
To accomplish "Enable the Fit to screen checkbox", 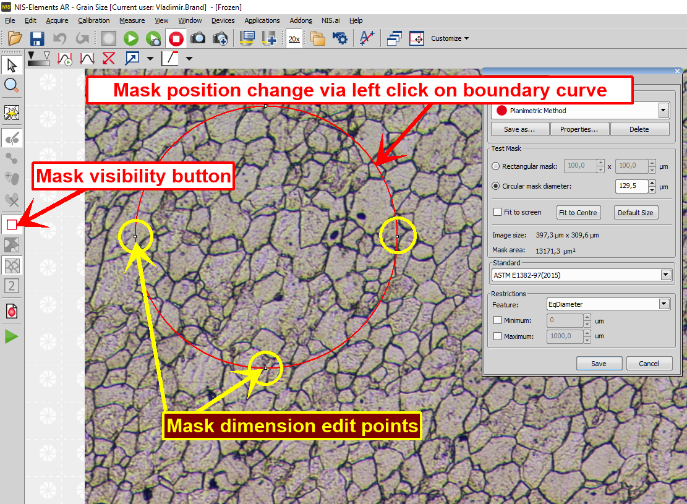I will coord(497,212).
